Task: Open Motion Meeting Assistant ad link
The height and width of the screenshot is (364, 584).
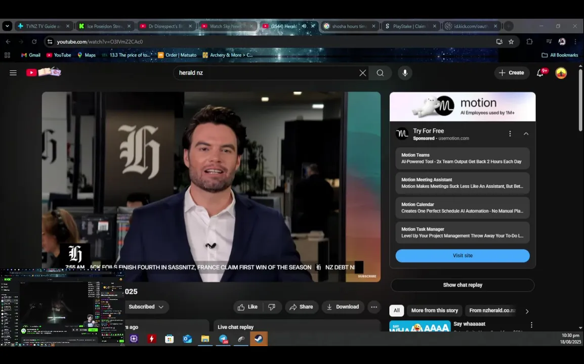Action: coord(463,183)
